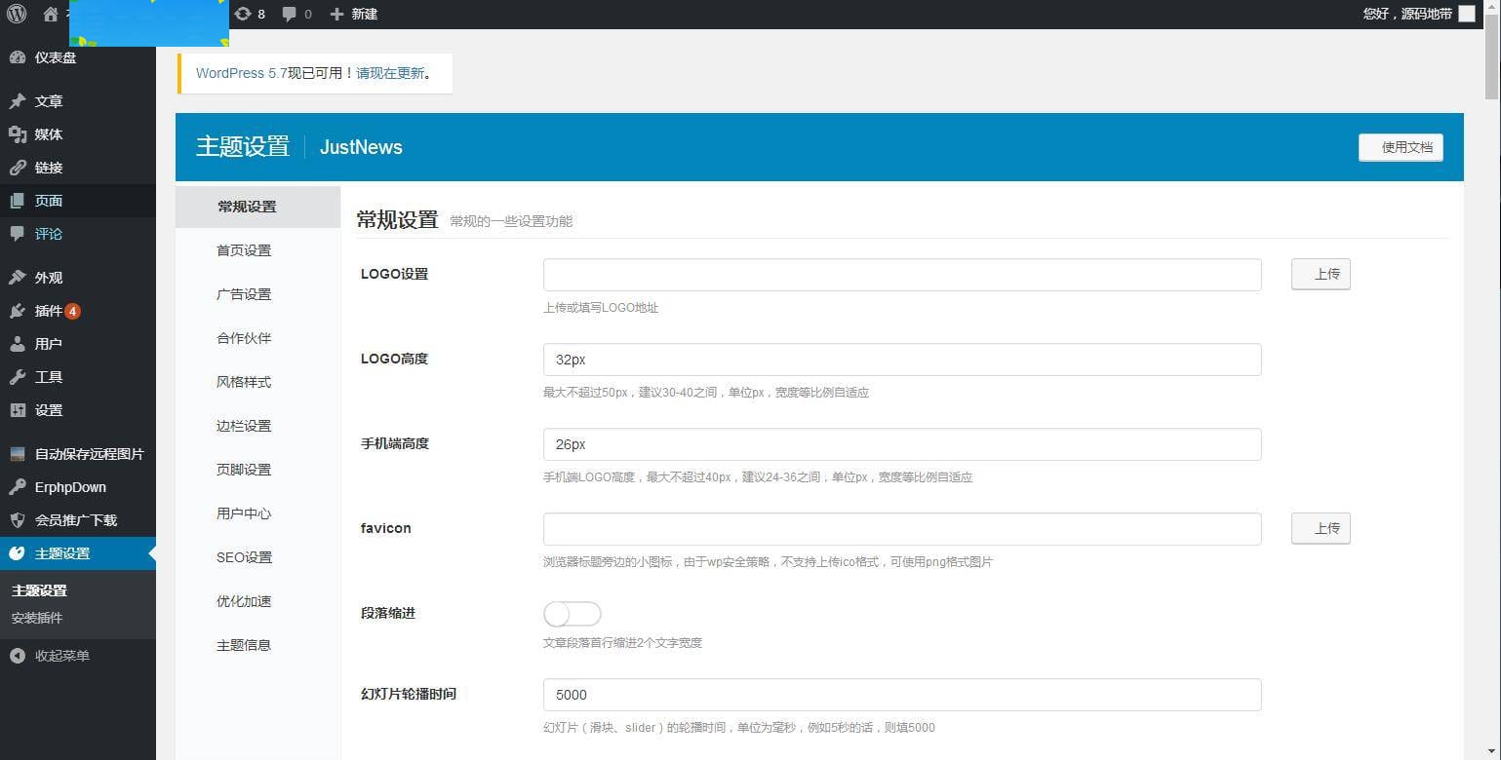Click 上传 to upload a LOGO
The height and width of the screenshot is (760, 1501).
pos(1321,274)
